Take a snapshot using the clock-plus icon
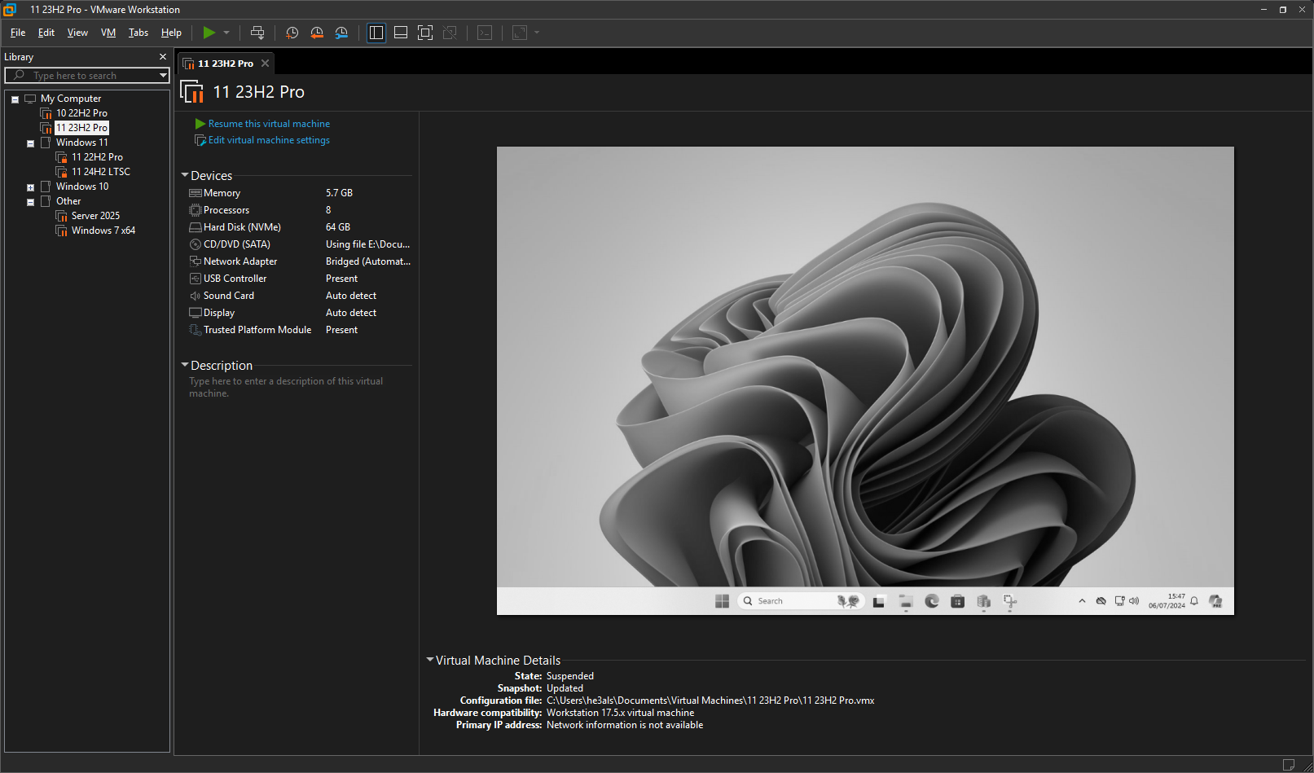Viewport: 1314px width, 773px height. coord(292,33)
